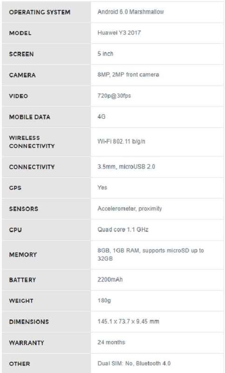This screenshot has height=373, width=225.
Task: Click the 720p@30fps video value
Action: 114,96
